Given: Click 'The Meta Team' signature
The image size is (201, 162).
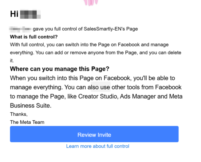Looking at the screenshot, I should [x=27, y=122].
